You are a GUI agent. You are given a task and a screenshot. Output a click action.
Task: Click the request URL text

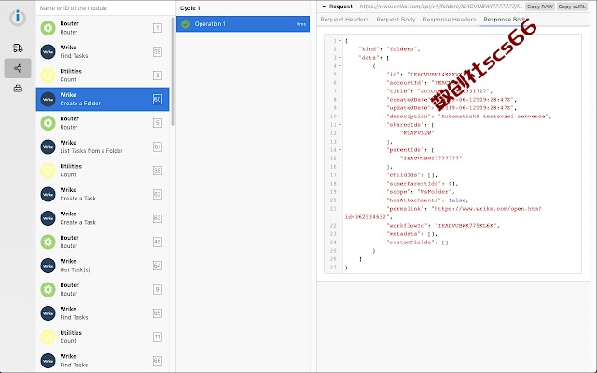pyautogui.click(x=441, y=7)
